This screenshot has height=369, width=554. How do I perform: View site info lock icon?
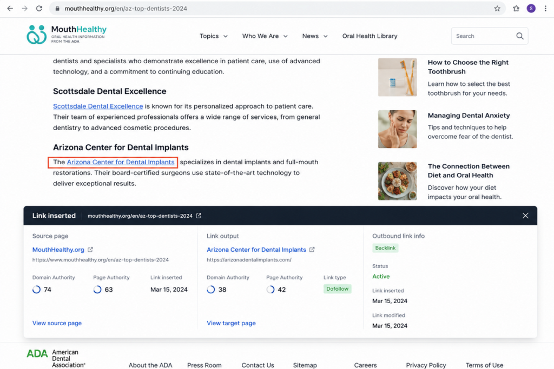[57, 9]
